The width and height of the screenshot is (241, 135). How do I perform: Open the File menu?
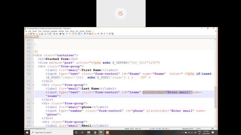tap(26, 31)
